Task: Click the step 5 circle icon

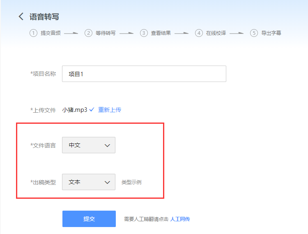Action: point(254,33)
